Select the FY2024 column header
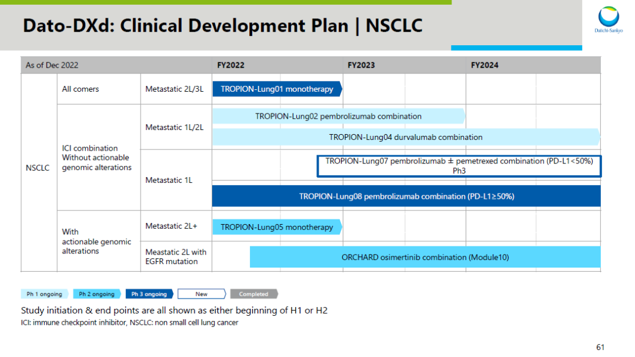The width and height of the screenshot is (635, 357). tap(484, 65)
